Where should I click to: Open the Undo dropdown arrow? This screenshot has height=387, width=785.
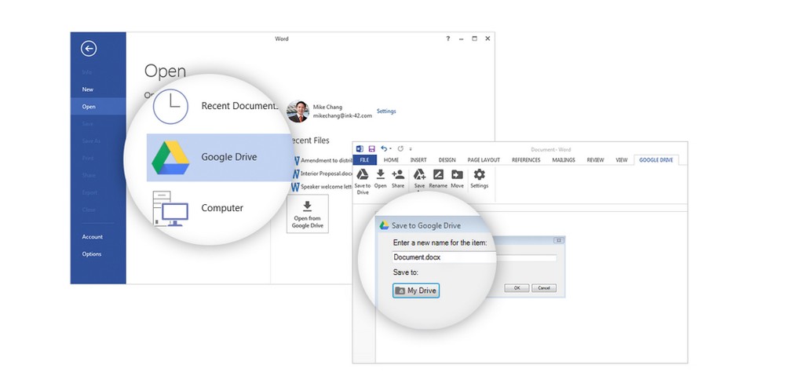tap(390, 149)
